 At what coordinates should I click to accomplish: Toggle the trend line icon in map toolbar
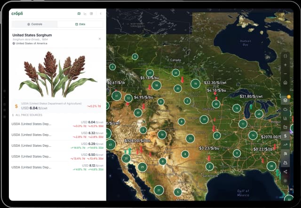(285, 145)
